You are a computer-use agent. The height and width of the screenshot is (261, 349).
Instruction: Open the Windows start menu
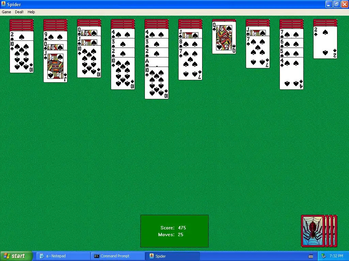point(16,256)
